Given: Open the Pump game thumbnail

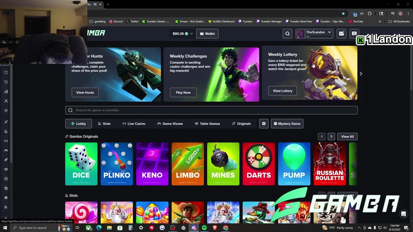Looking at the screenshot, I should (294, 164).
